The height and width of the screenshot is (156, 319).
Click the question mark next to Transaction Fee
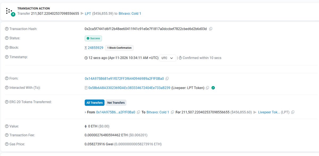(x=7, y=135)
